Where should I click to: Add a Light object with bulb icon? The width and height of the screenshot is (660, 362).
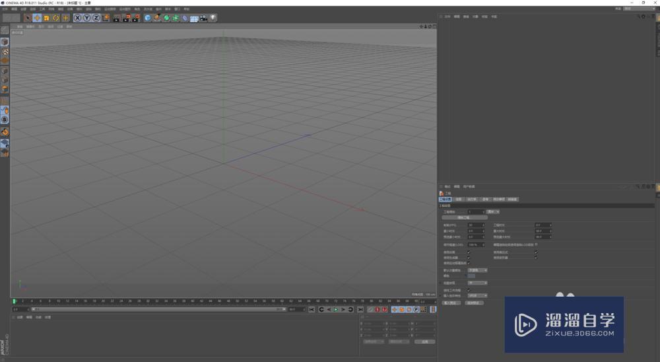click(x=213, y=18)
